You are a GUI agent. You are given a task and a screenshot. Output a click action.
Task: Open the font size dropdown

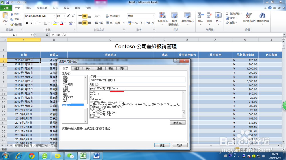coord(64,16)
